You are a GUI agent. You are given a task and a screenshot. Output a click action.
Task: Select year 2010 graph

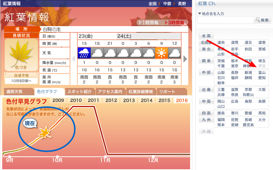pyautogui.click(x=76, y=100)
